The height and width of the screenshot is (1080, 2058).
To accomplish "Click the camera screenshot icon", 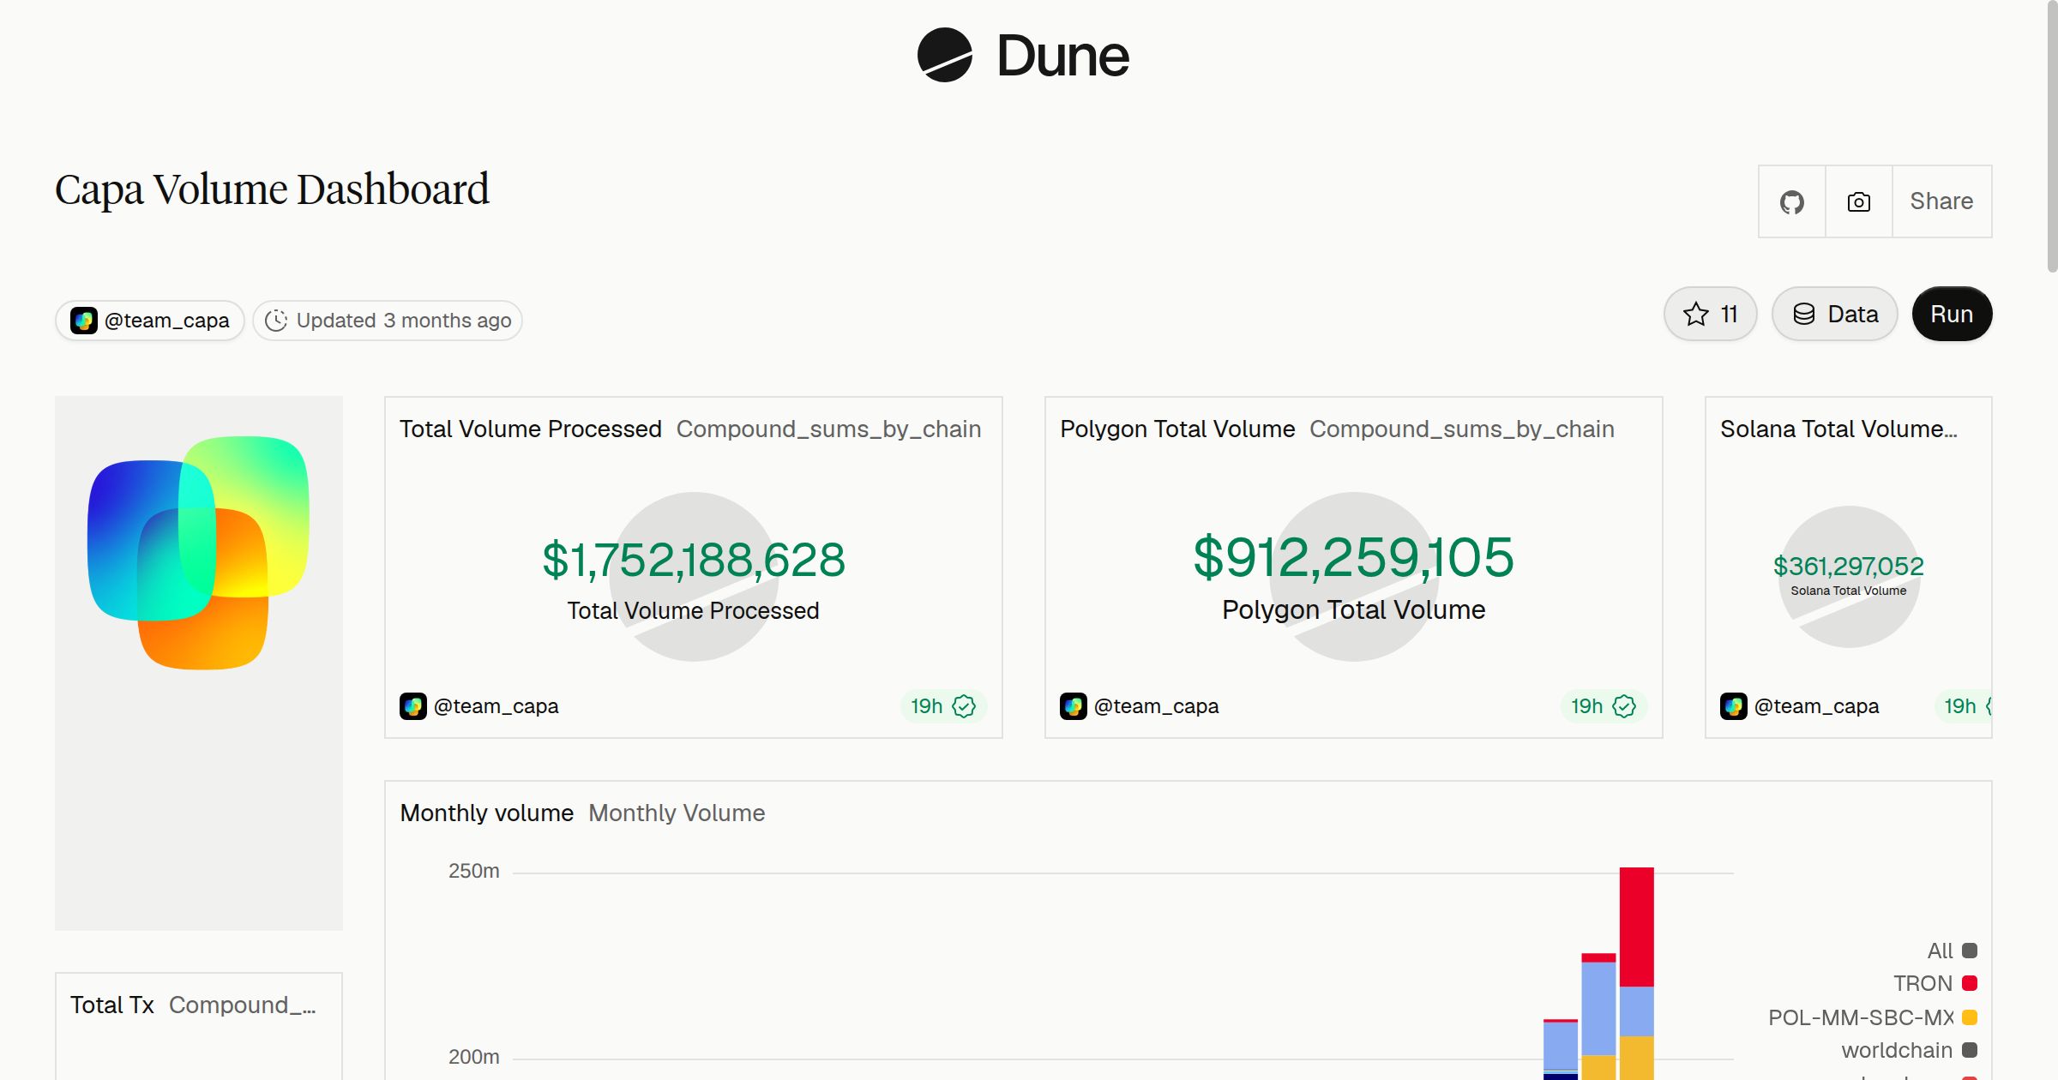I will (1859, 201).
